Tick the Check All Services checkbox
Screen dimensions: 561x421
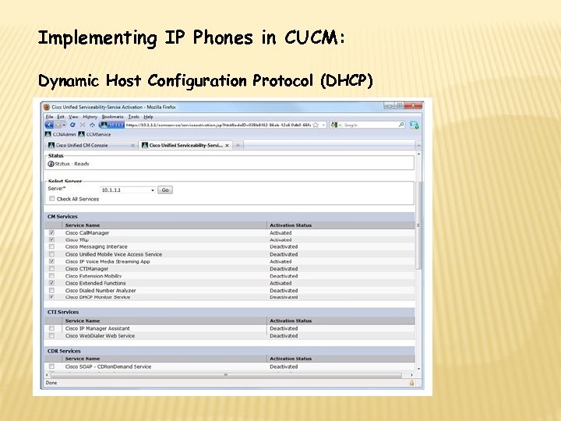pyautogui.click(x=52, y=199)
